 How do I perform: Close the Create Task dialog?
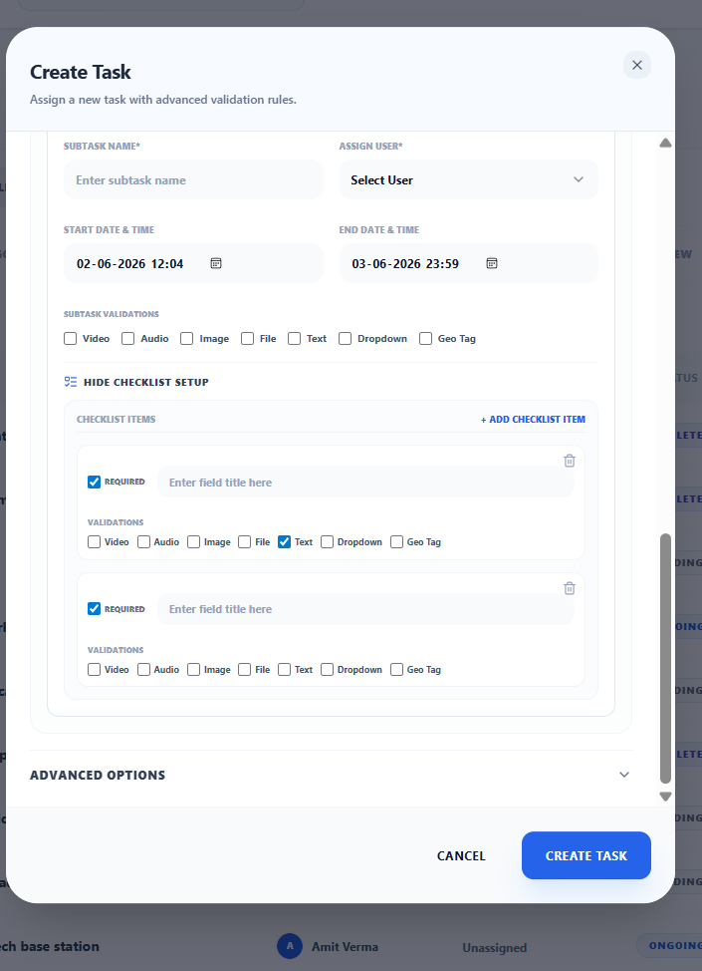point(637,65)
